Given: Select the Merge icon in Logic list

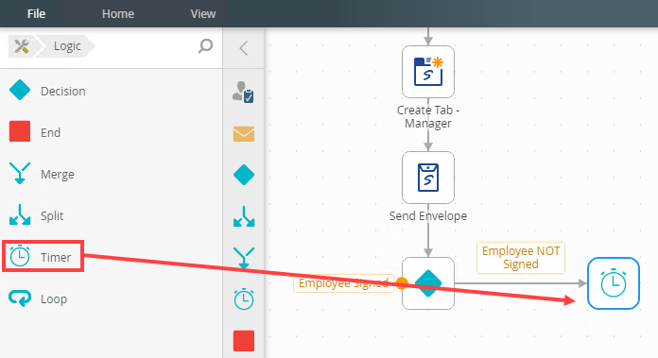Looking at the screenshot, I should 20,173.
